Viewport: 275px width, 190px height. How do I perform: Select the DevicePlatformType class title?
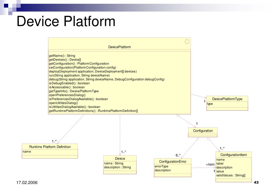pyautogui.click(x=227, y=99)
